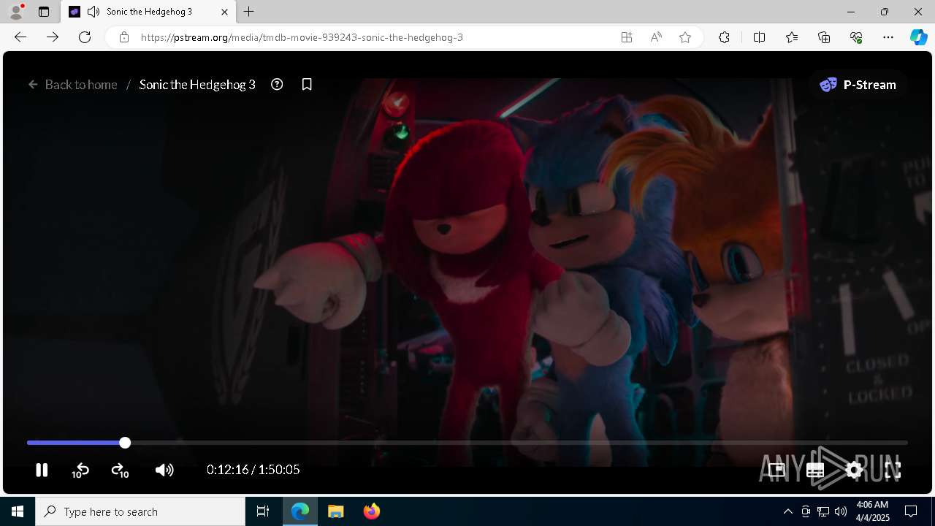Open the taskbar clock and calendar
The height and width of the screenshot is (526, 935).
[x=872, y=511]
